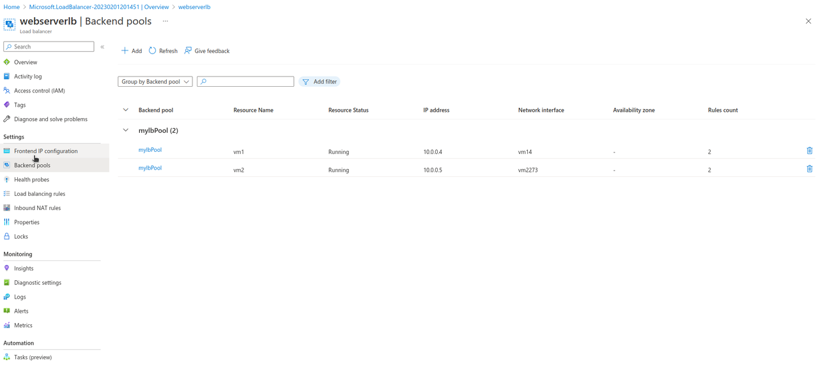Open mylbPool link in vm1 row
The width and height of the screenshot is (818, 367).
[x=150, y=150]
